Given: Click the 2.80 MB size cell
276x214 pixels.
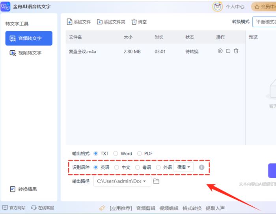Looking at the screenshot, I should (x=132, y=52).
